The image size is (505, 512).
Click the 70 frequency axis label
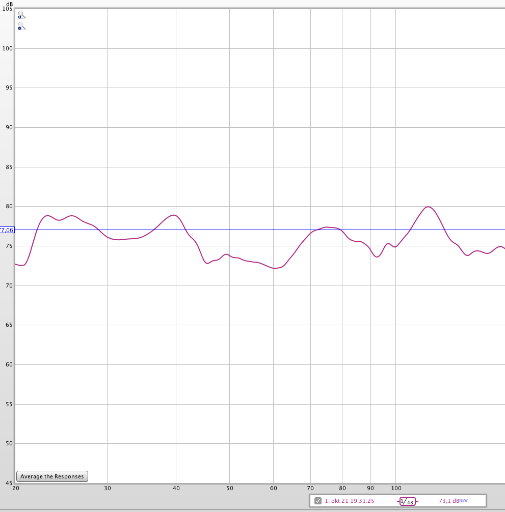(310, 488)
